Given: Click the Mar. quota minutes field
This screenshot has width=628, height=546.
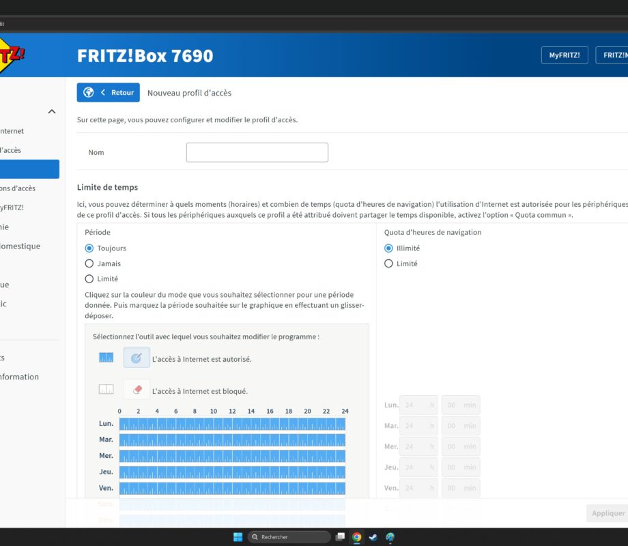Looking at the screenshot, I should coord(461,426).
